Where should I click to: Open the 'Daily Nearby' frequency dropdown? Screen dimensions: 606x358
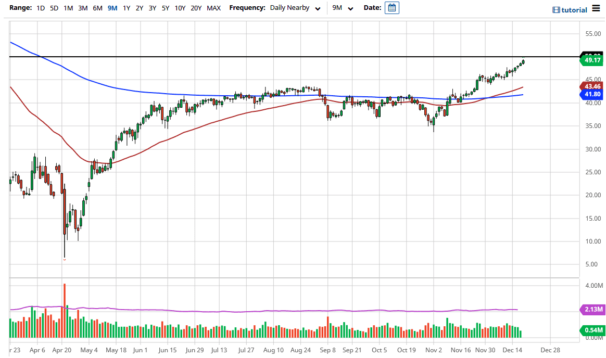[x=289, y=8]
